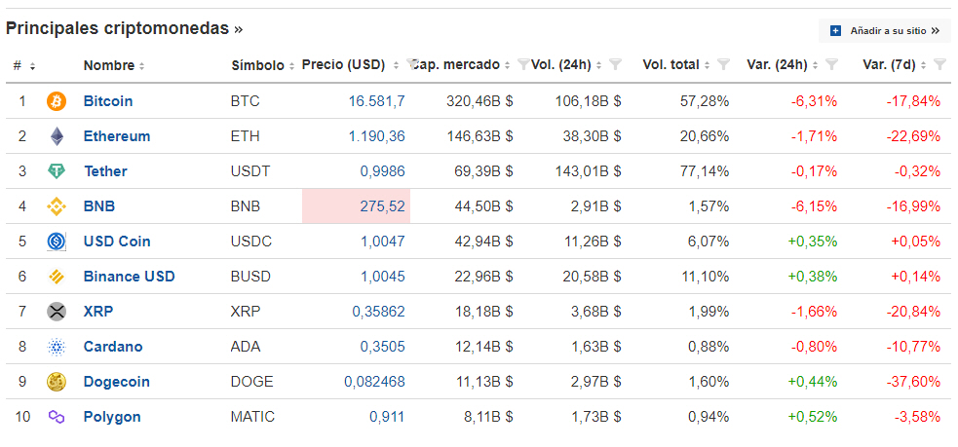Click the USD Coin logo icon
958x447 pixels.
57,242
